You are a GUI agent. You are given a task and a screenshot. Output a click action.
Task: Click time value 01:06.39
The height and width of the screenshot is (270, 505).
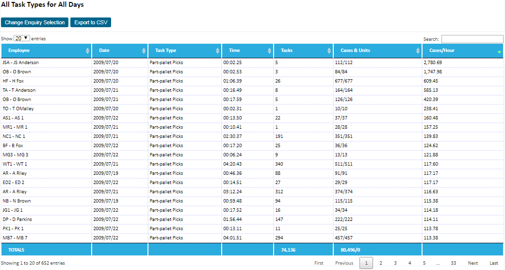232,81
